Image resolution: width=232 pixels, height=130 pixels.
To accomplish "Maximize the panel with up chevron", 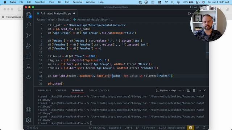I will (x=200, y=90).
